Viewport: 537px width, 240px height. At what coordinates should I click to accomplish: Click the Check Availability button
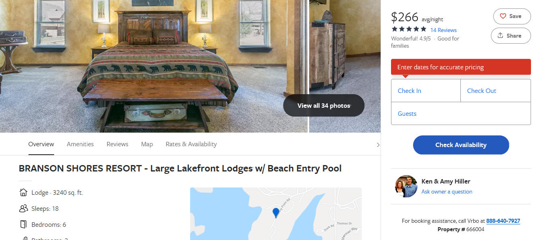[461, 145]
